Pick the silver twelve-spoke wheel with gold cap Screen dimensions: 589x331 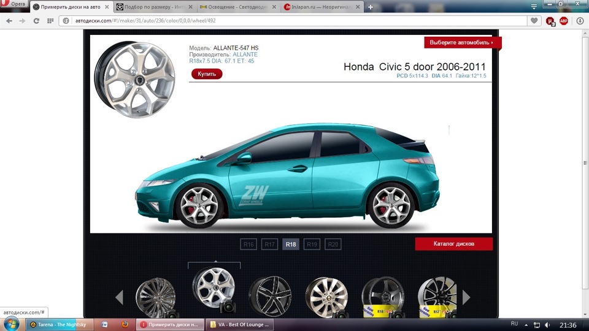point(326,297)
